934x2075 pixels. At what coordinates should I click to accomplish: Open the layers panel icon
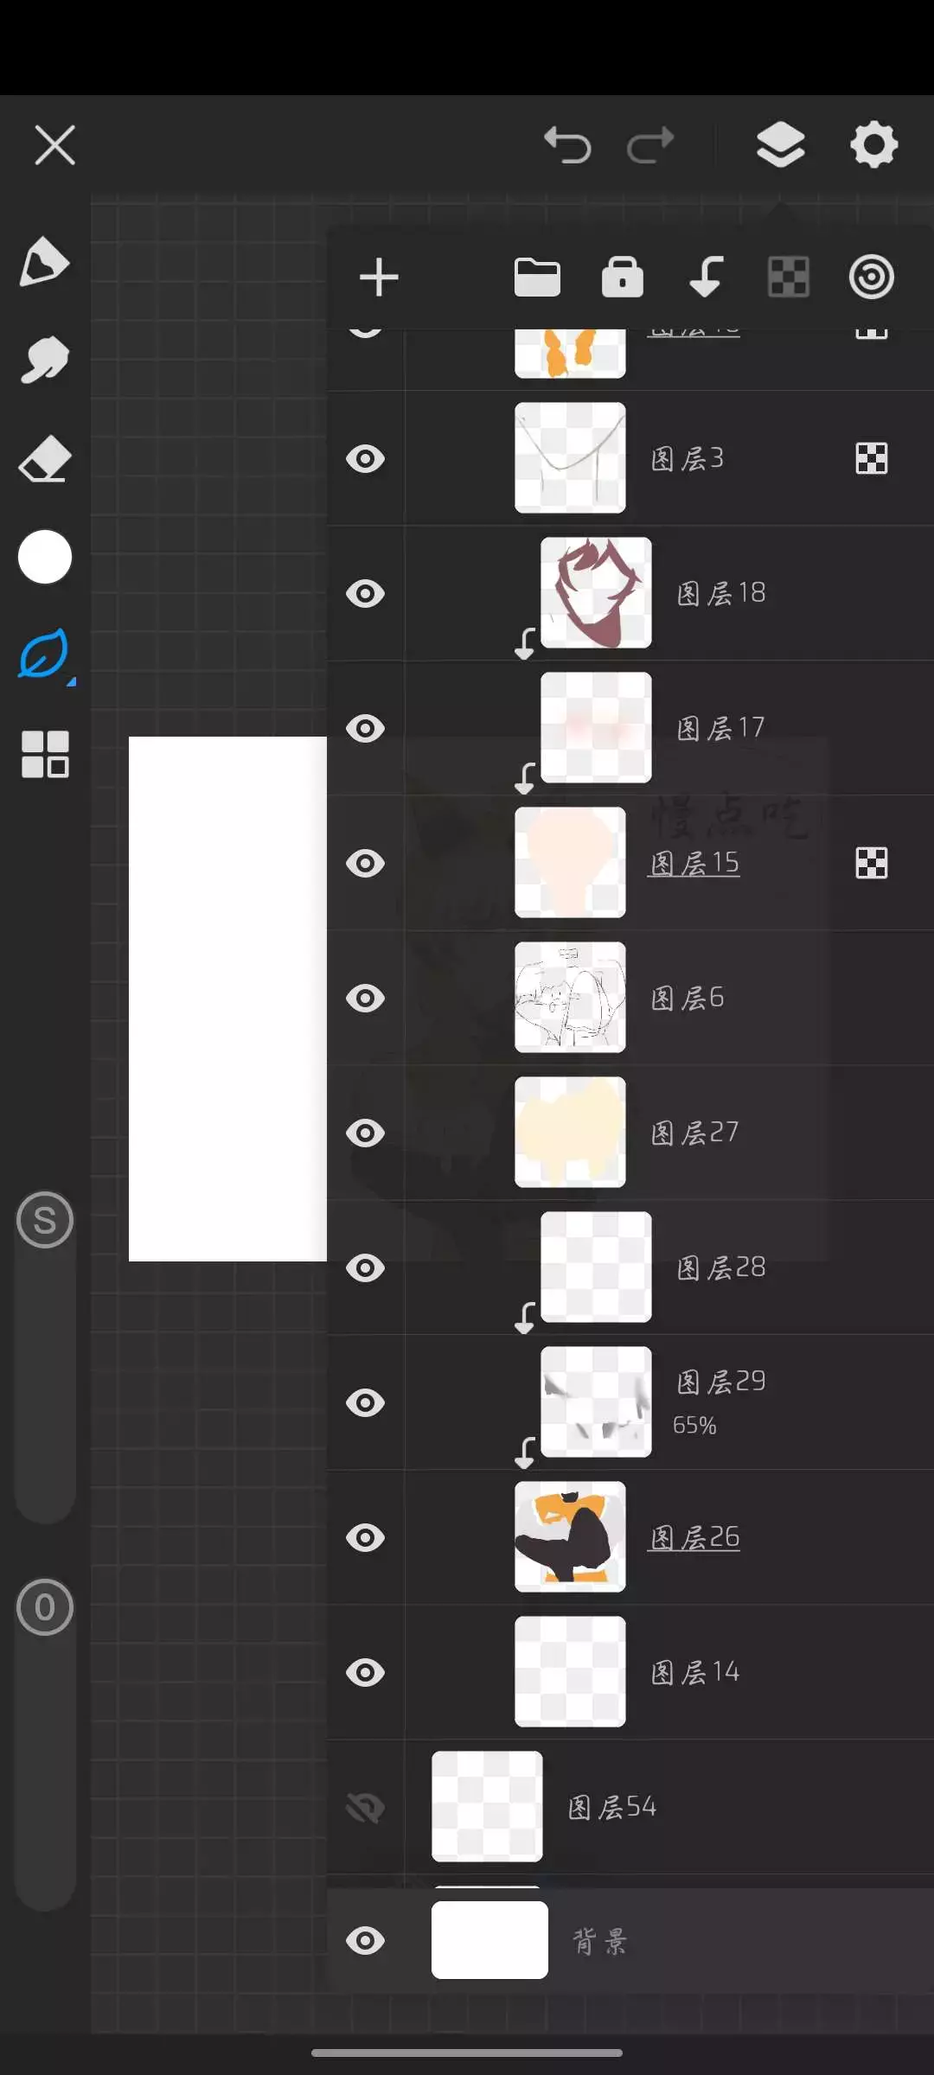(x=780, y=144)
